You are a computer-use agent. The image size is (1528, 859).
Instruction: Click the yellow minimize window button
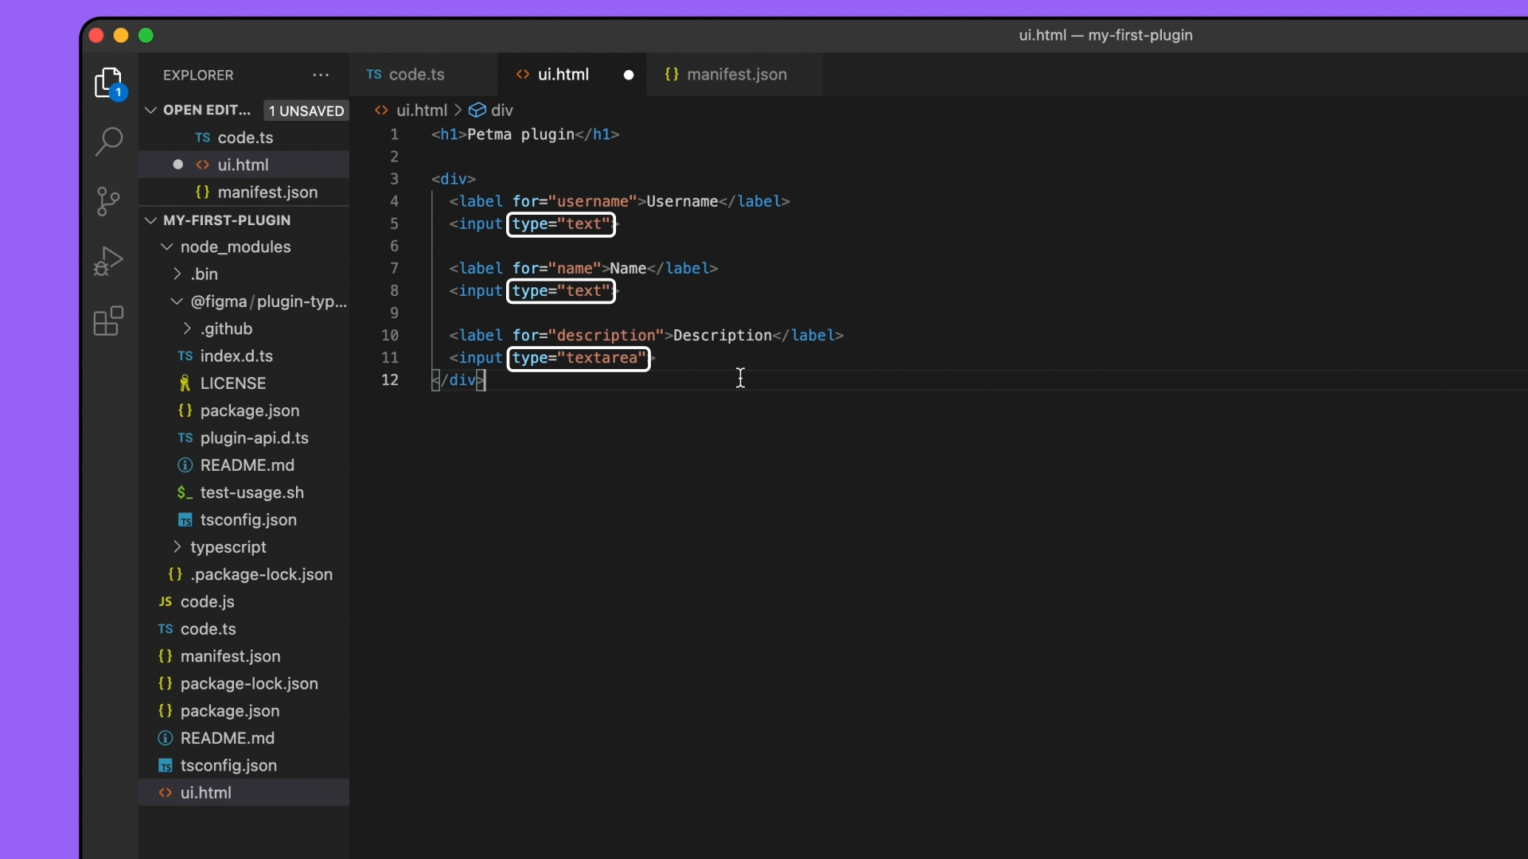[x=121, y=36]
